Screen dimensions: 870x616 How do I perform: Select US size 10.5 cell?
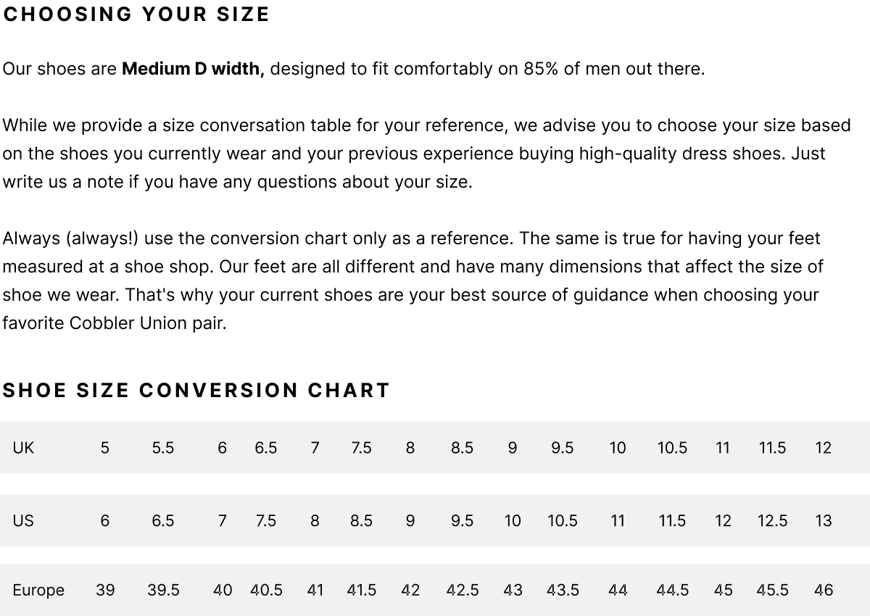coord(563,520)
